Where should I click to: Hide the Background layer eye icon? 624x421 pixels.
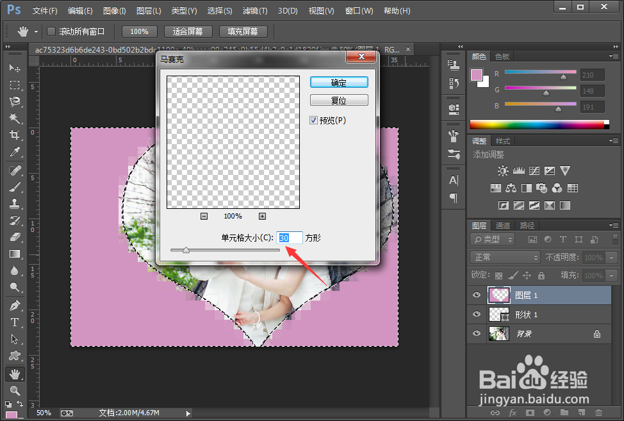pos(477,333)
